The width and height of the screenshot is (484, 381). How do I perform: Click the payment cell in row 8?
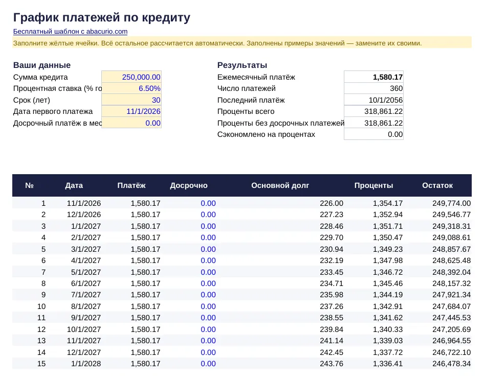[145, 283]
